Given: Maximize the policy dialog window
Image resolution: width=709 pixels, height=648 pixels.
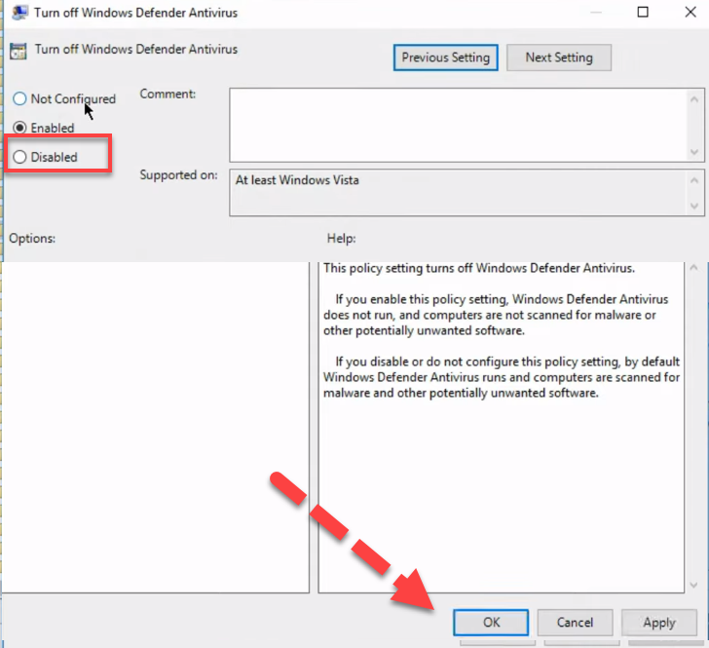Looking at the screenshot, I should 643,13.
